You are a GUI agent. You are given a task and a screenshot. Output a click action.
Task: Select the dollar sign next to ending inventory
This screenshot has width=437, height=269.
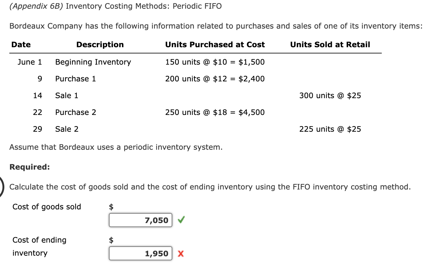[111, 239]
